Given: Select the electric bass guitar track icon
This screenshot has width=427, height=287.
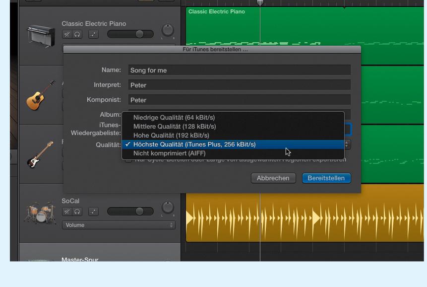Looking at the screenshot, I should 40,154.
